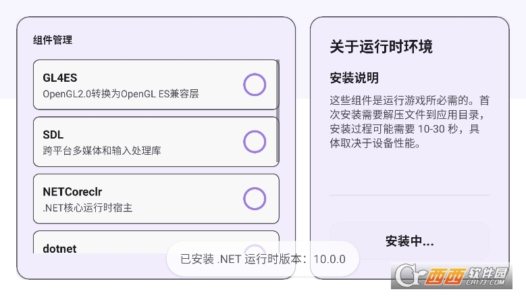Open the SDL component title

[x=53, y=135]
